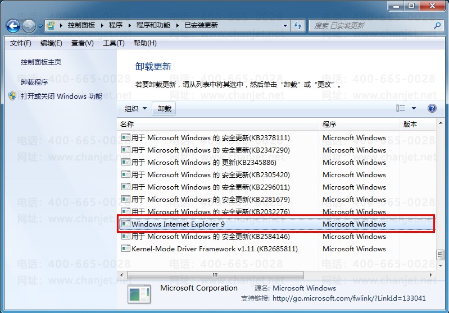449x313 pixels.
Task: Select the KB2281679 security update row
Action: [x=276, y=199]
